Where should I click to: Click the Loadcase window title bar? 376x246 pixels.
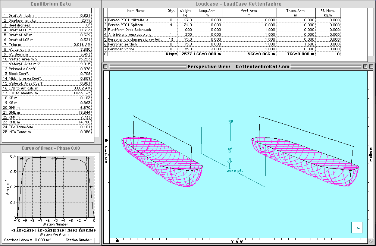238,4
